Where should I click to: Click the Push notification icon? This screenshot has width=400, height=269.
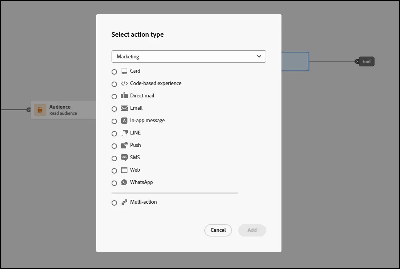124,145
